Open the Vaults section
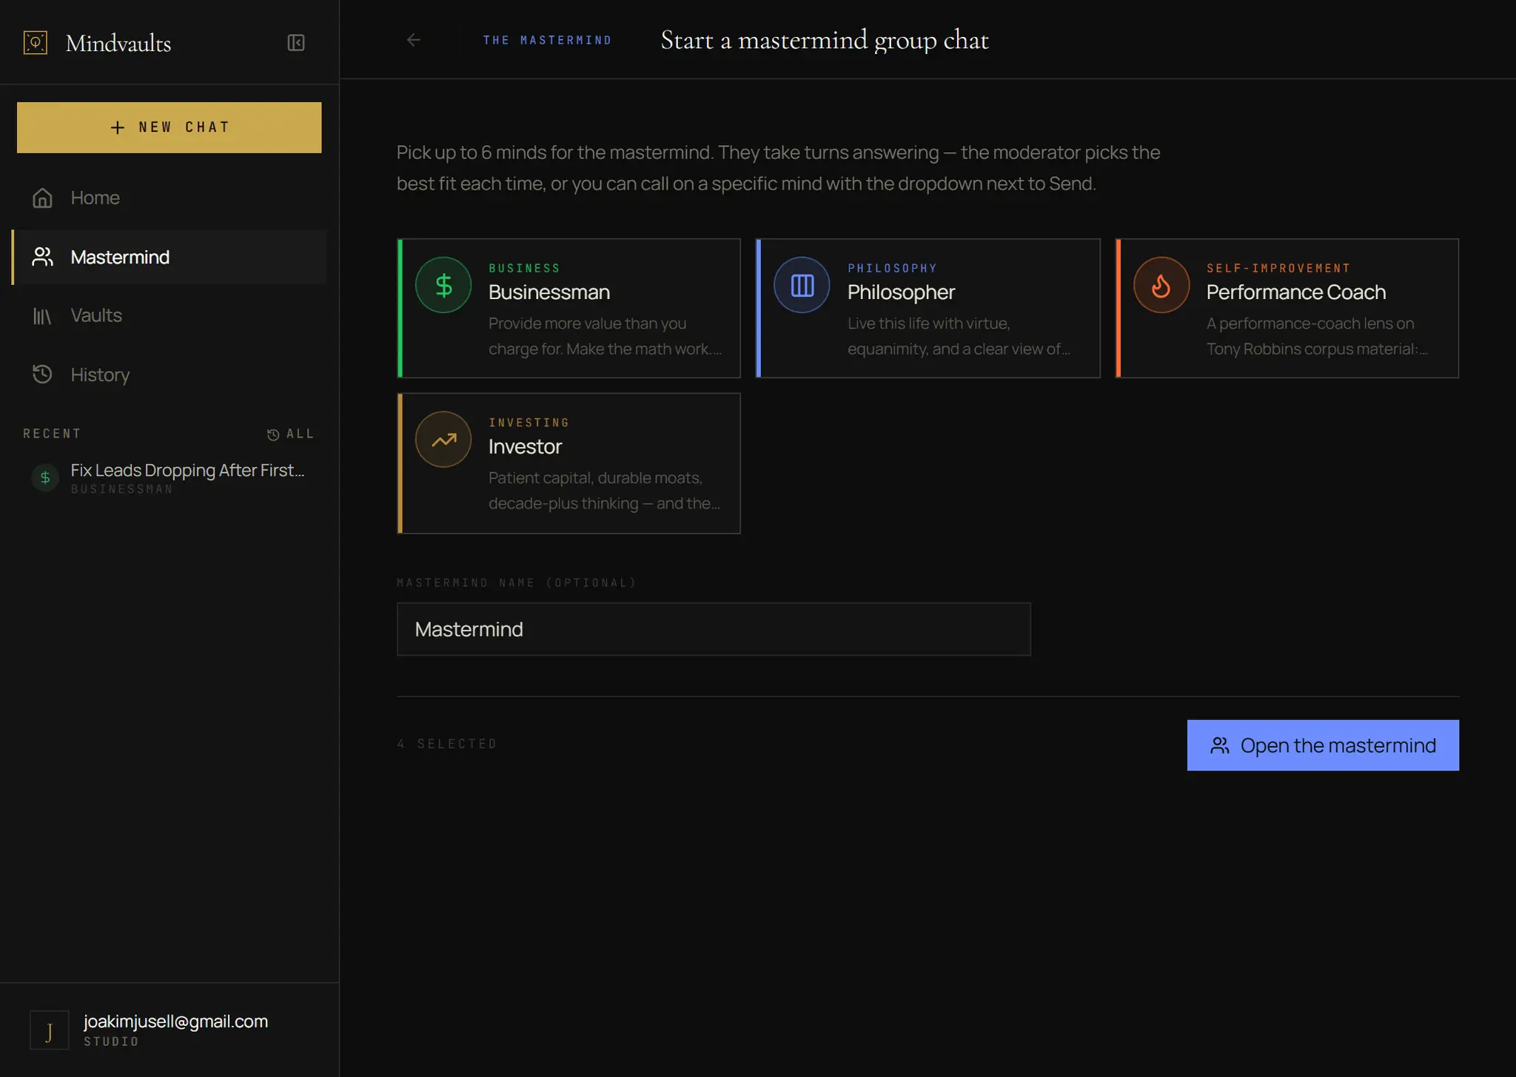 170,315
